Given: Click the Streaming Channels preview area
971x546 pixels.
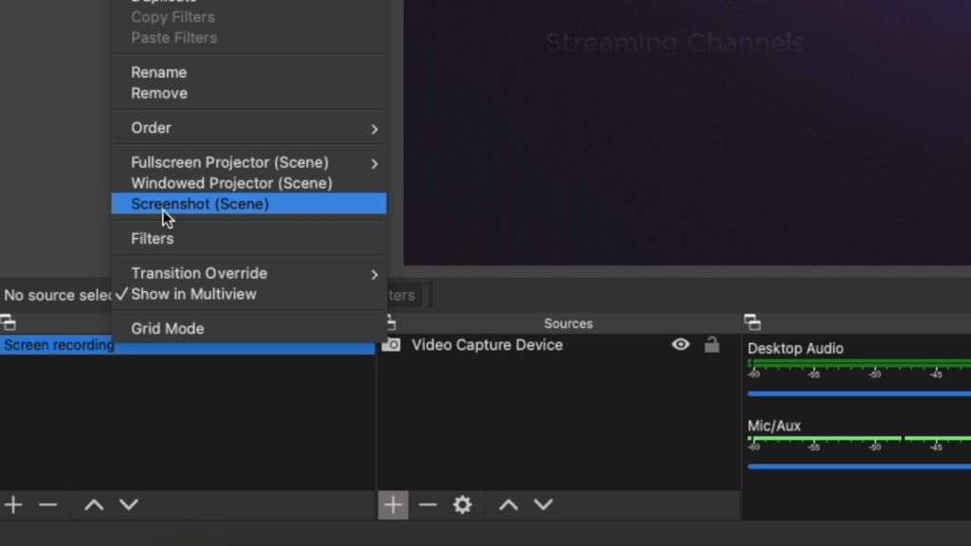Looking at the screenshot, I should [x=674, y=43].
